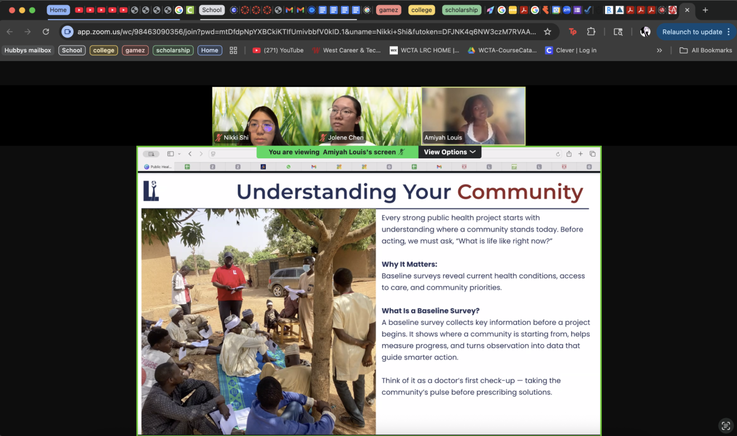Image resolution: width=737 pixels, height=436 pixels.
Task: Switch to the calendar 12 tab
Action: coord(556,10)
